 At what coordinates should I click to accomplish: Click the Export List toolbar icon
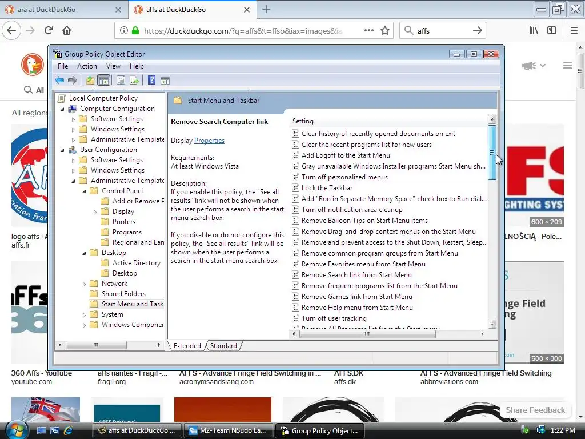[134, 80]
